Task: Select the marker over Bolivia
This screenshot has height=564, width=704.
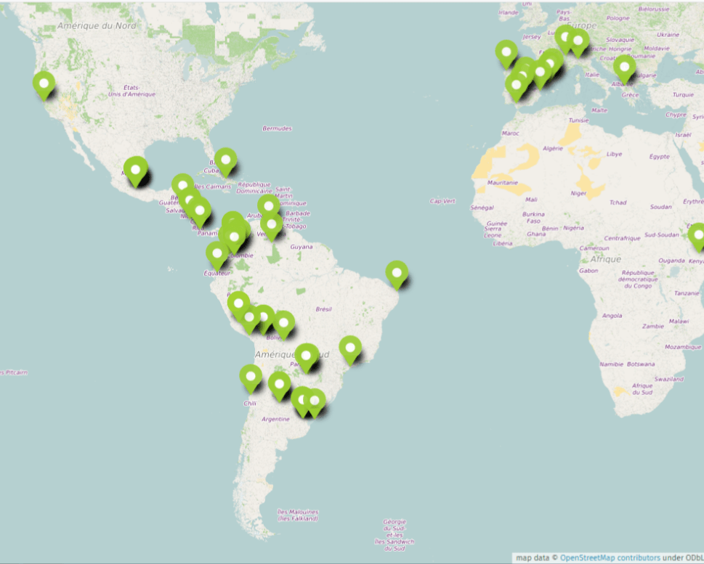Action: [283, 323]
